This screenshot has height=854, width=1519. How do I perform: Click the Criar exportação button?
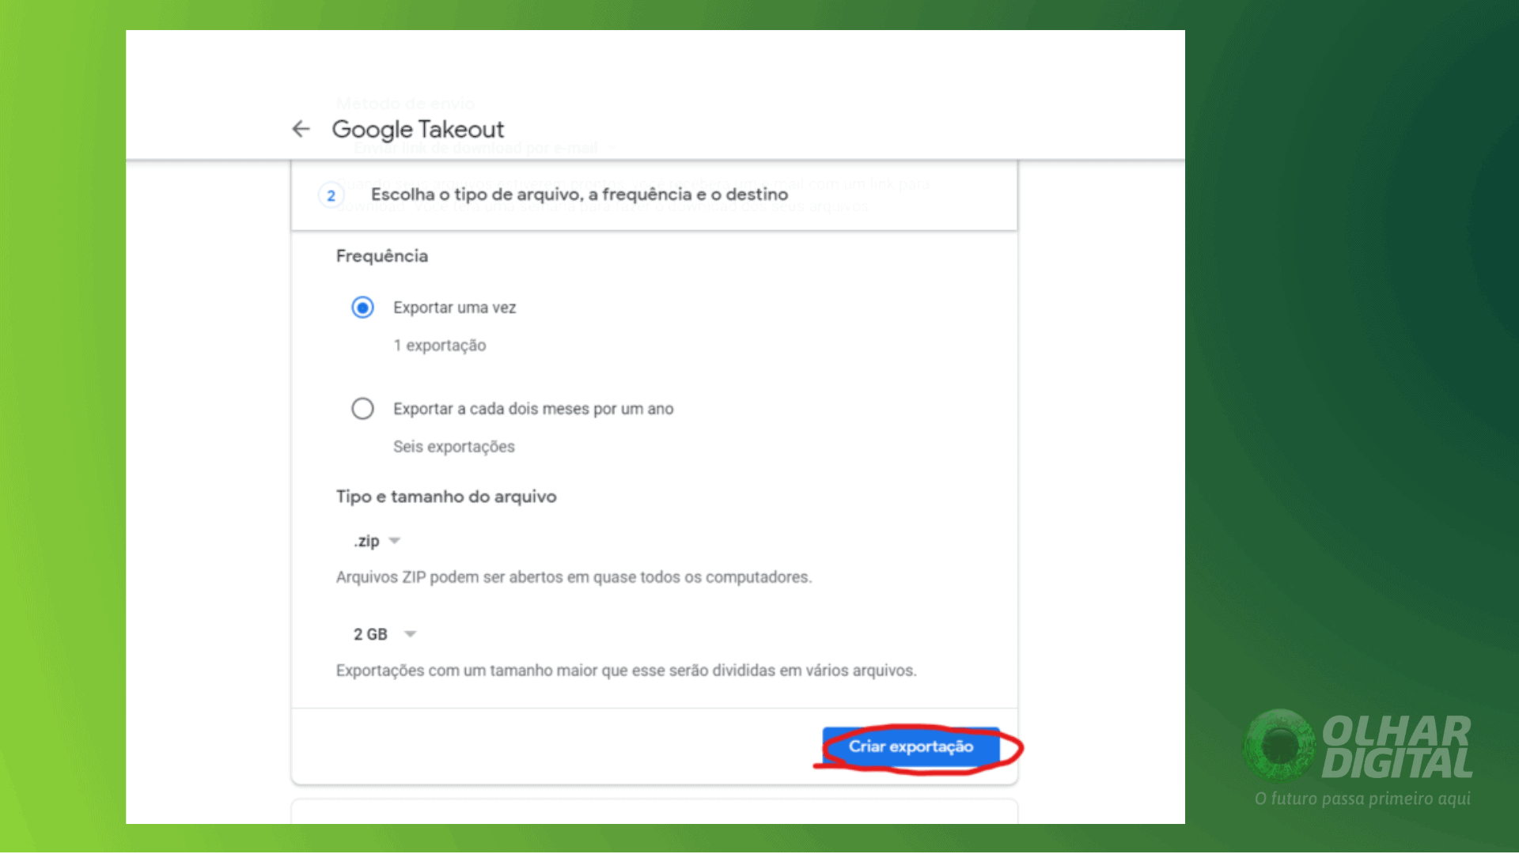point(911,746)
